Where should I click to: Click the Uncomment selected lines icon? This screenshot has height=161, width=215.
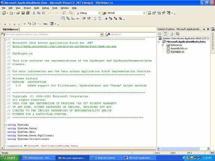[100, 19]
